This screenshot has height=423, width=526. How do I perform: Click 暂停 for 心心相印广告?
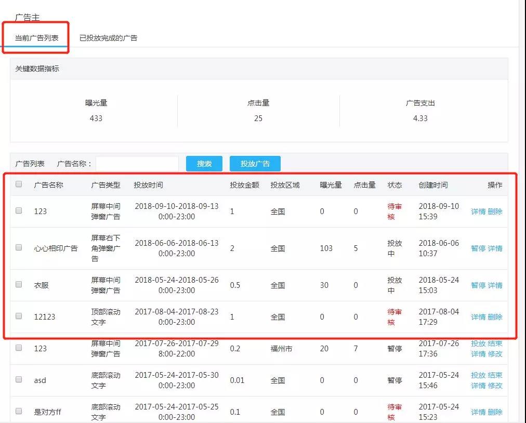coord(478,248)
